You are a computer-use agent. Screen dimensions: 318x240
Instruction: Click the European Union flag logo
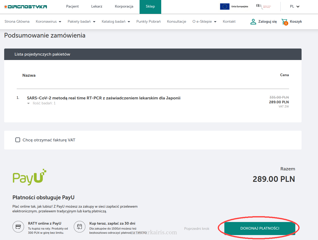pos(225,7)
